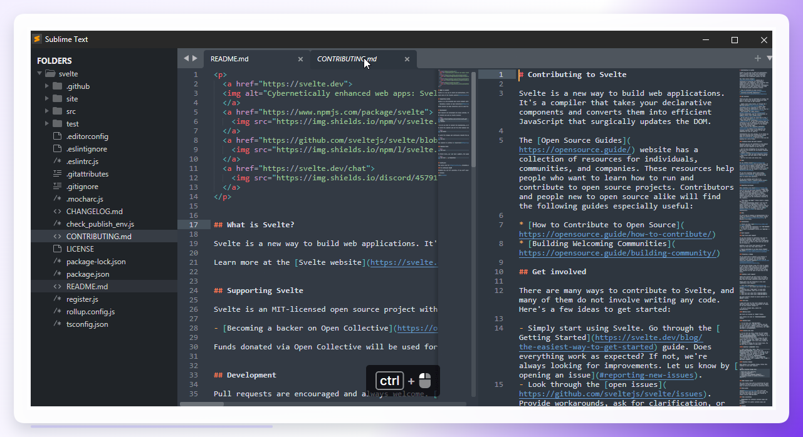
Task: Click the site folder icon
Action: point(57,98)
